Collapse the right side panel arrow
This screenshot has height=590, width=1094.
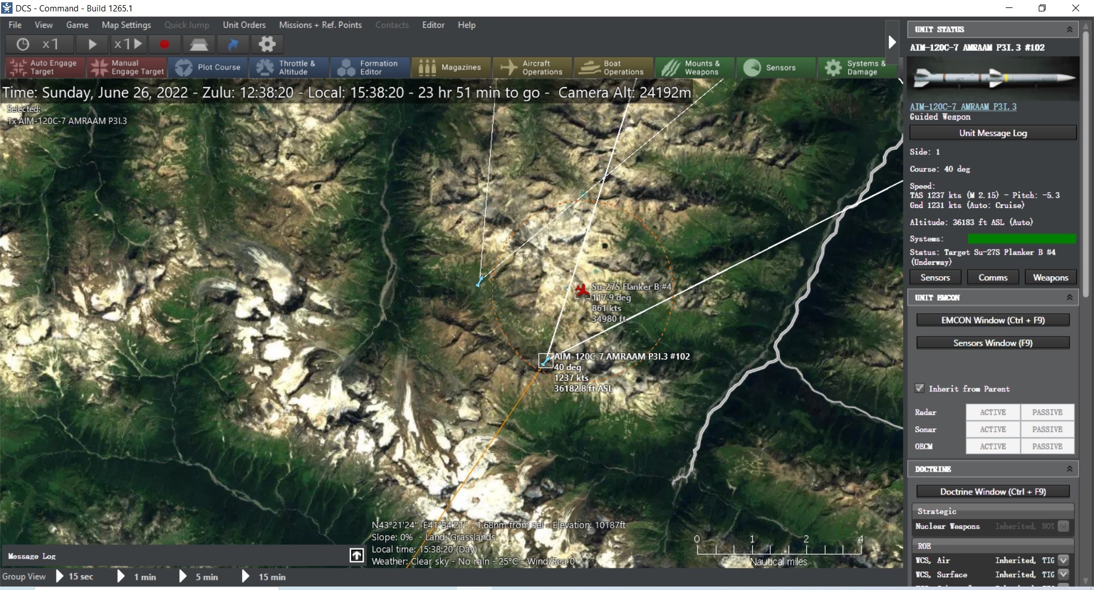tap(892, 42)
